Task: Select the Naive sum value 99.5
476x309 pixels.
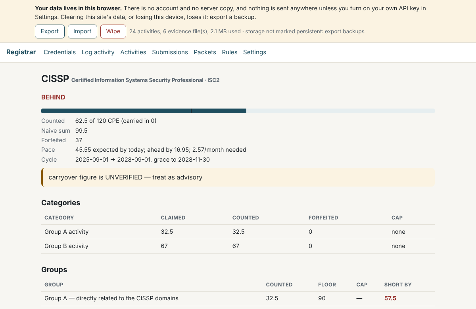Action: [x=81, y=130]
